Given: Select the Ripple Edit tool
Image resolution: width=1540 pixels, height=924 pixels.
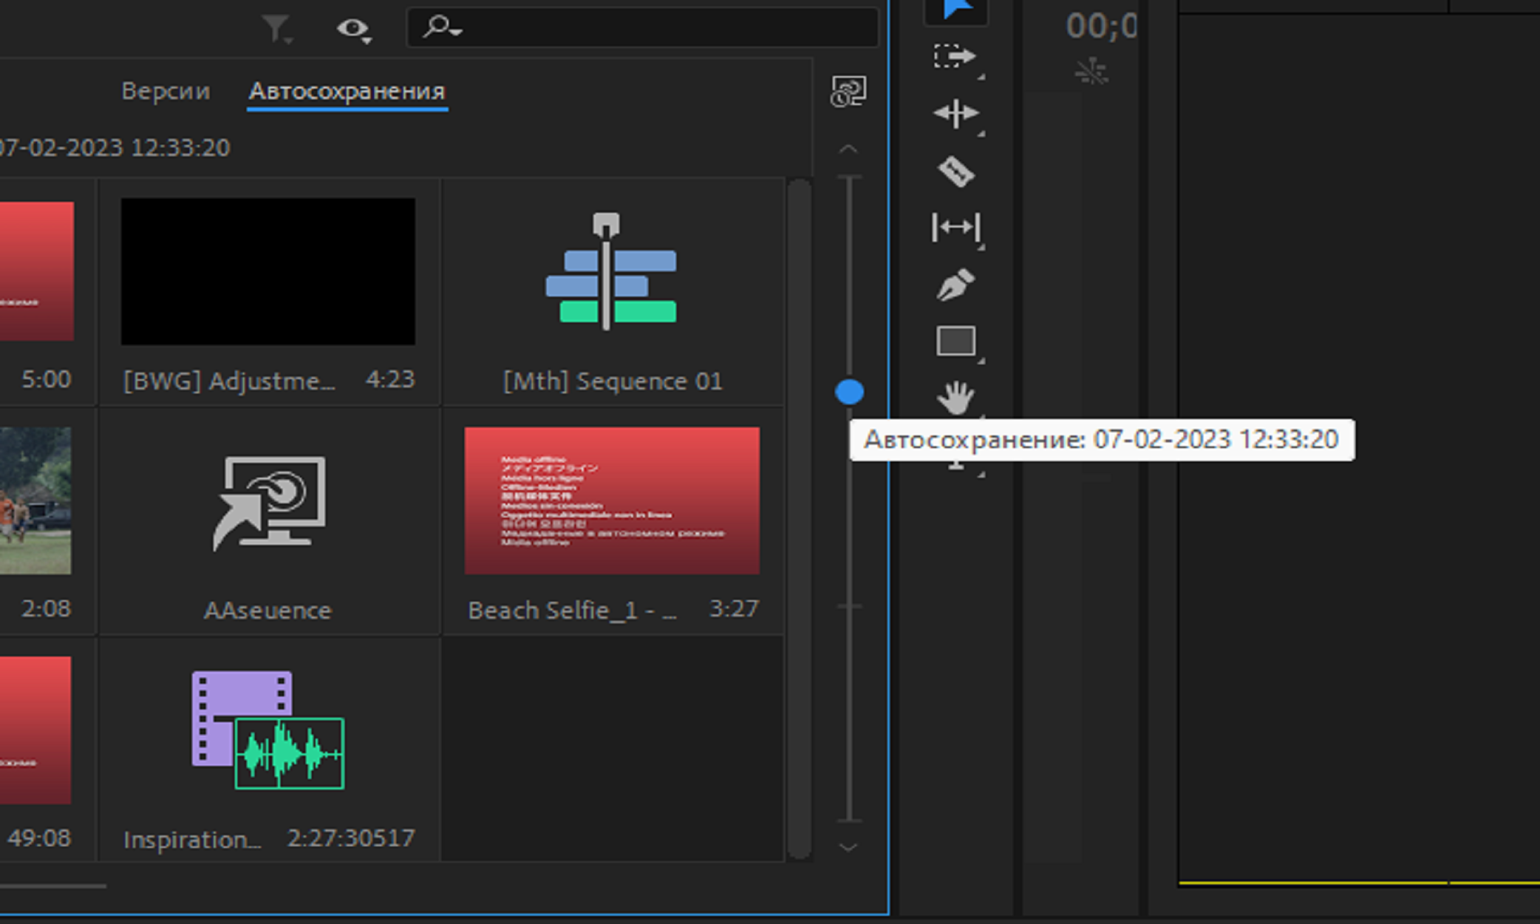Looking at the screenshot, I should pyautogui.click(x=956, y=114).
